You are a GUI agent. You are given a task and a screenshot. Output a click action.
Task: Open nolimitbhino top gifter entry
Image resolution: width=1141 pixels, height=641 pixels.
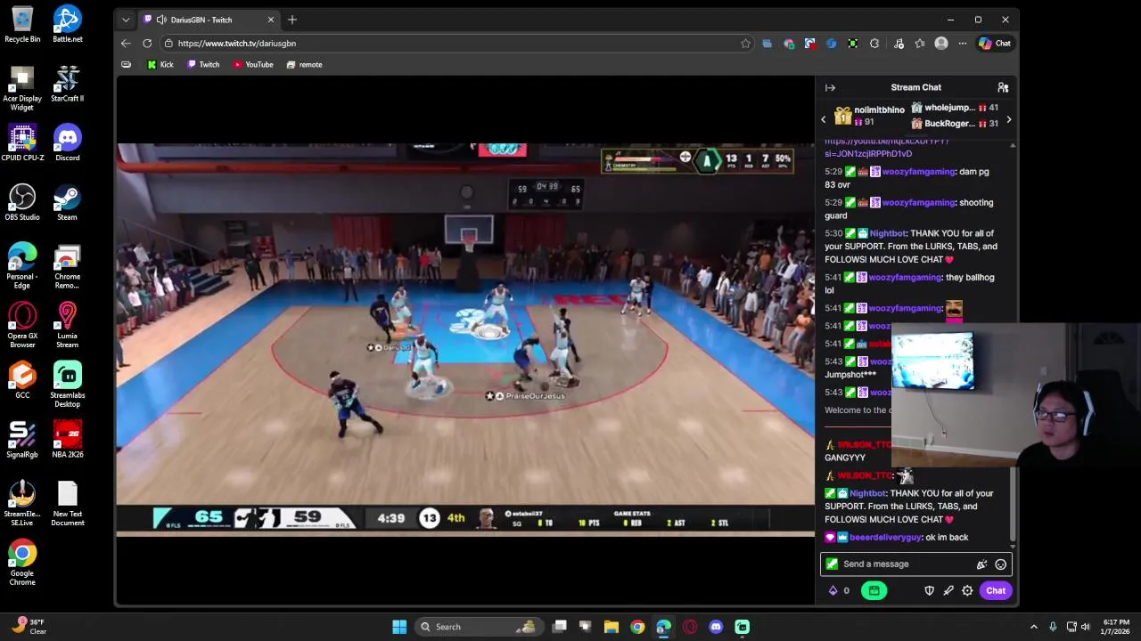click(x=869, y=116)
